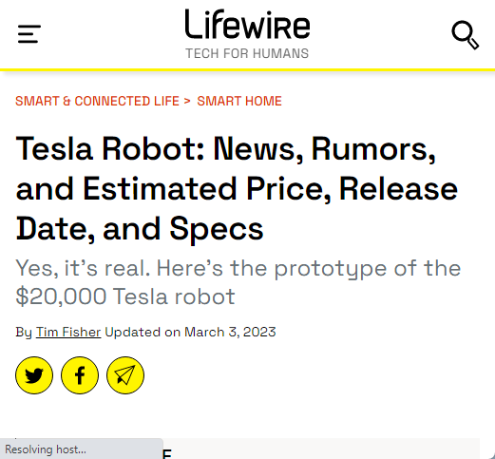Click the breadcrumb '>' separator arrow

pyautogui.click(x=187, y=101)
